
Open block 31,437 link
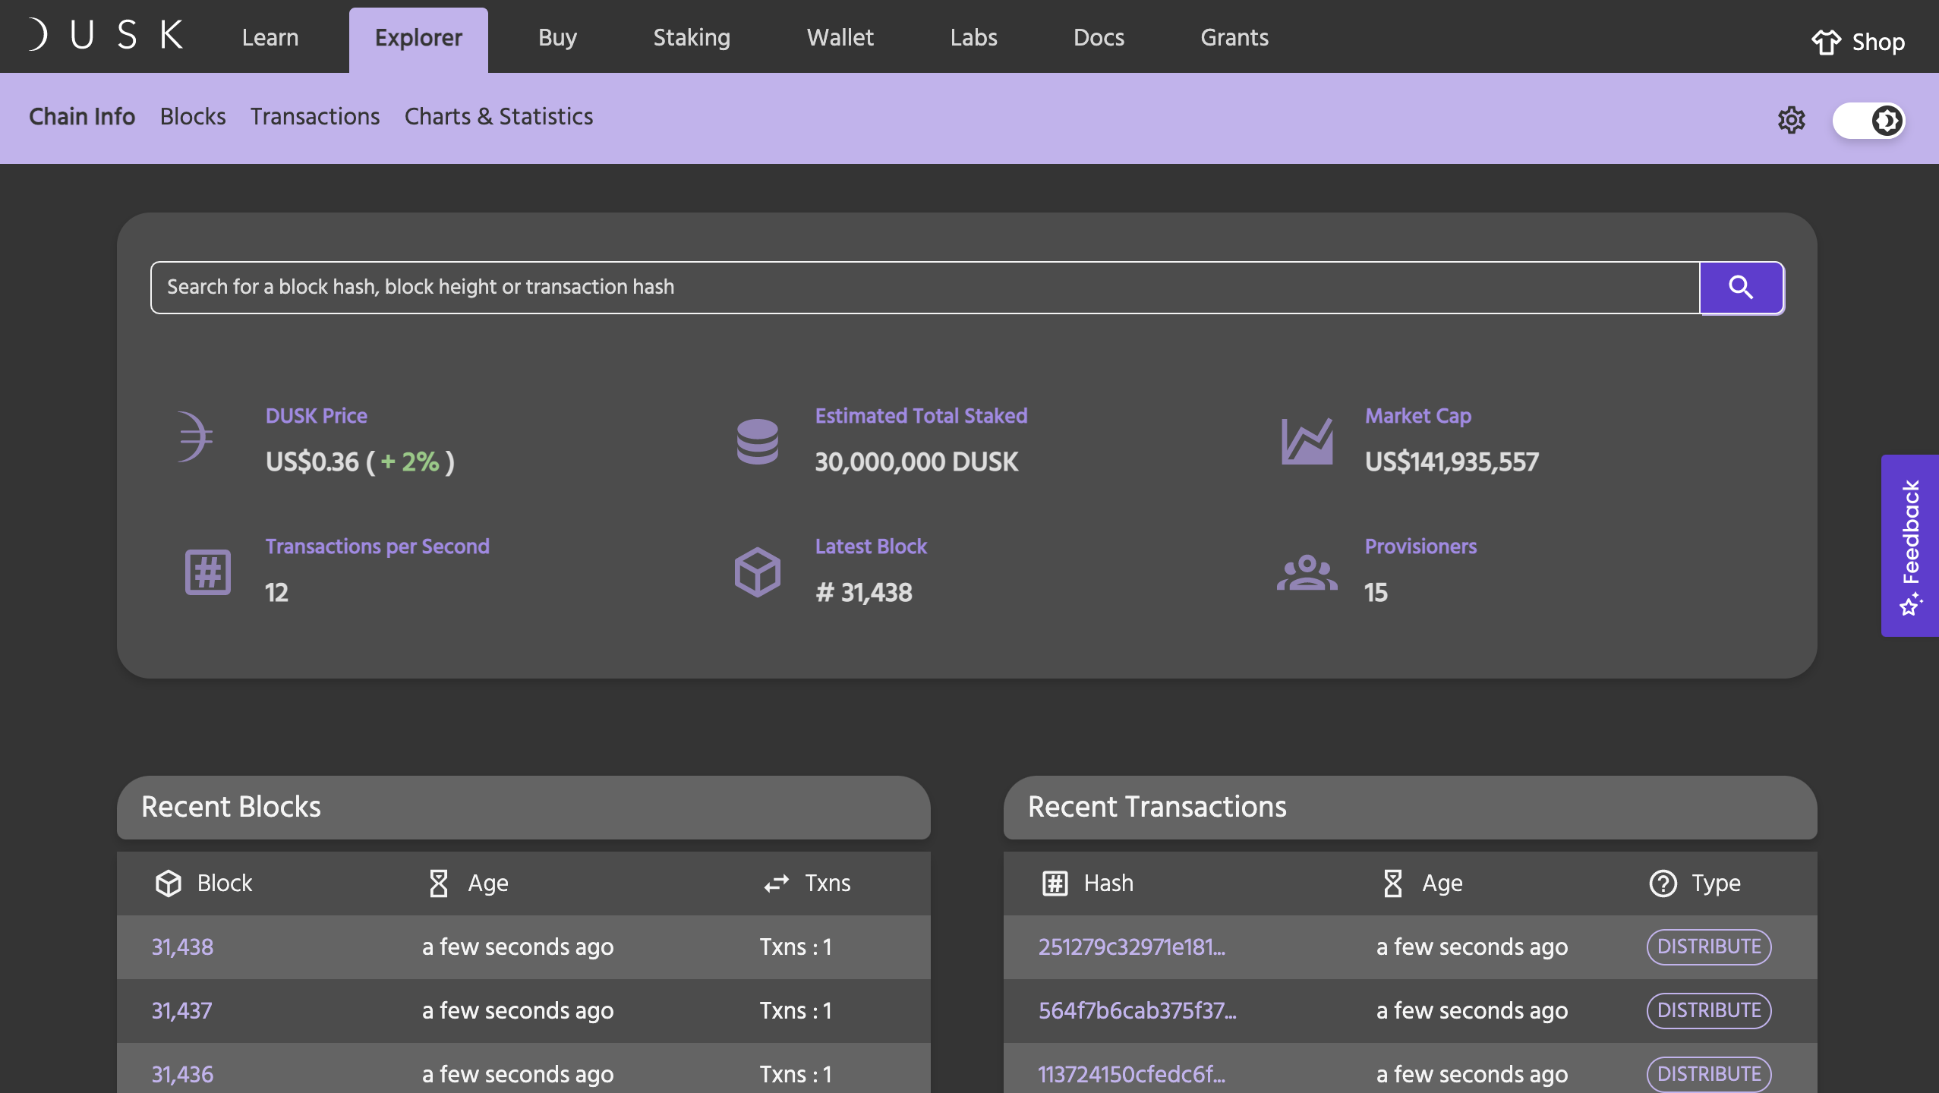[182, 1010]
